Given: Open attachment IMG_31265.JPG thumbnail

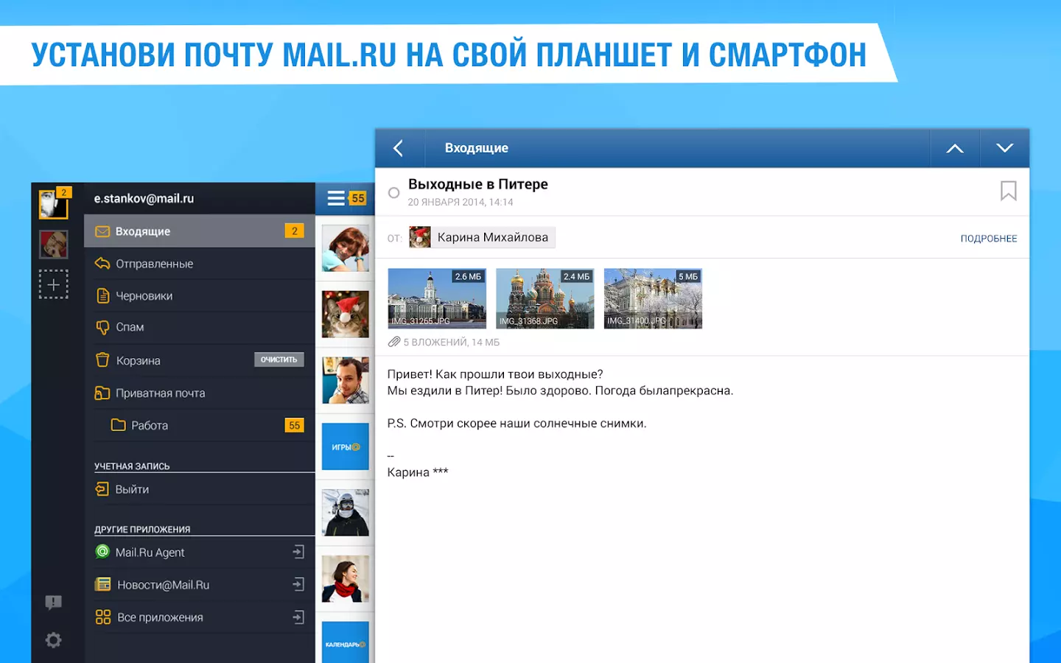Looking at the screenshot, I should click(437, 298).
